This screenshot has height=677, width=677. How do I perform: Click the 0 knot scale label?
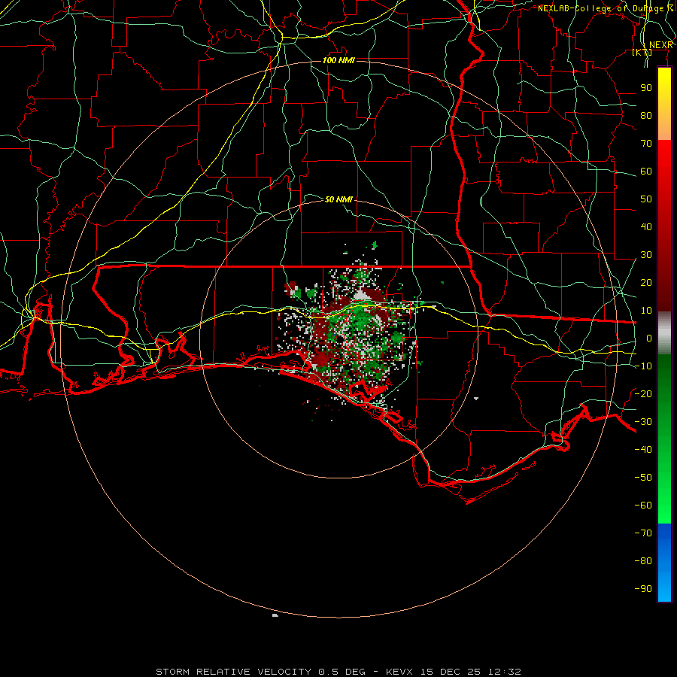[x=649, y=338]
